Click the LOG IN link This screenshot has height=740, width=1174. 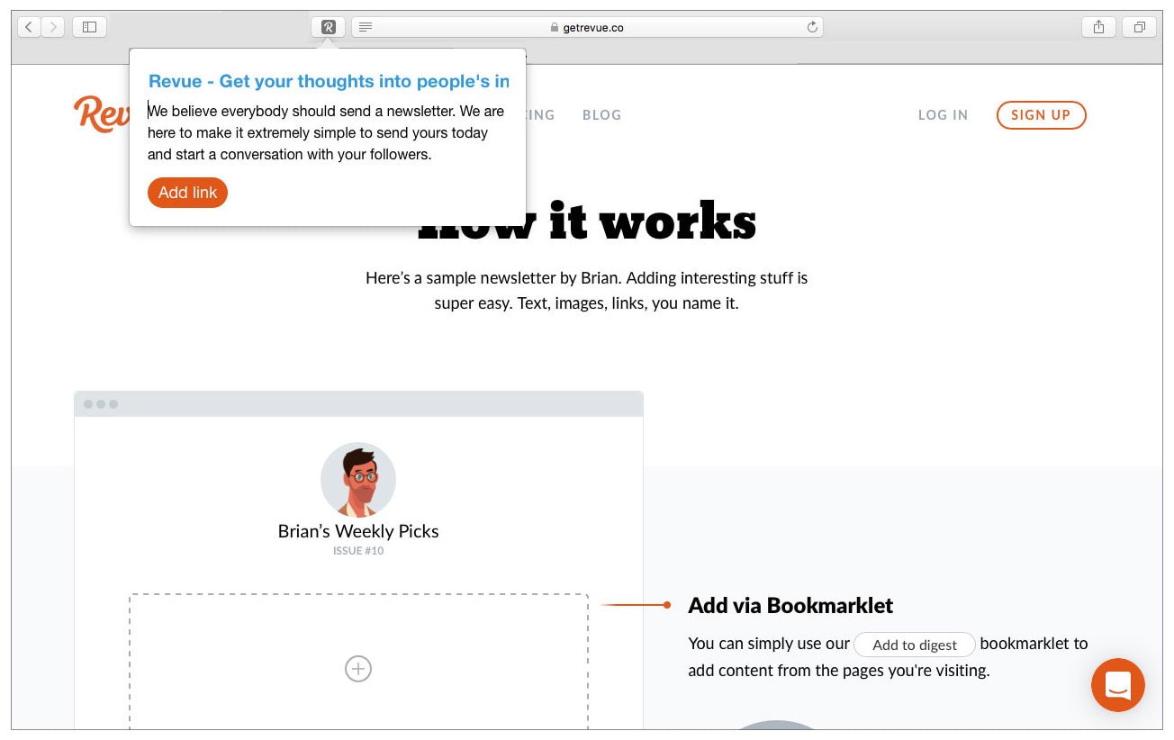click(x=943, y=114)
